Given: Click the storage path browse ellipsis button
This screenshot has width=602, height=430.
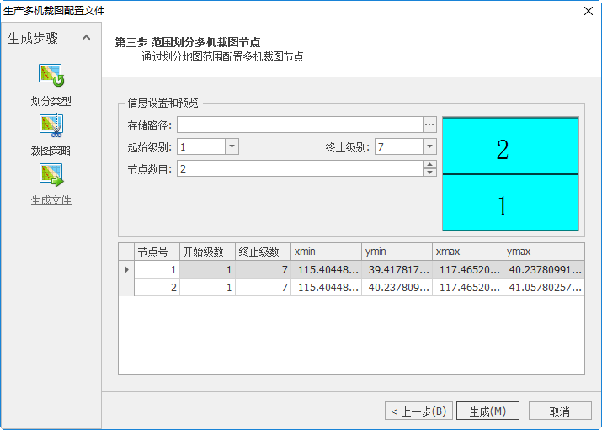Looking at the screenshot, I should coord(429,125).
